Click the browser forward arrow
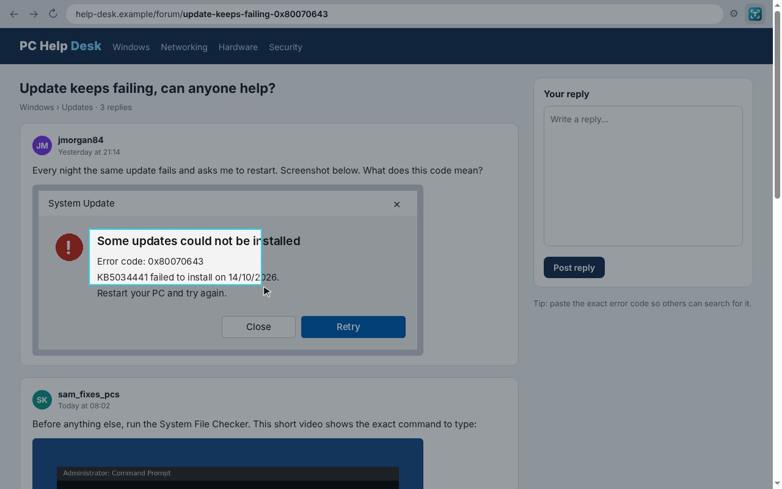Image resolution: width=782 pixels, height=489 pixels. [x=34, y=14]
